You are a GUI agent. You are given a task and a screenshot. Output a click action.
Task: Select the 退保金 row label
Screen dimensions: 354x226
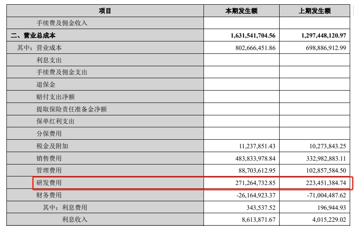[46, 85]
